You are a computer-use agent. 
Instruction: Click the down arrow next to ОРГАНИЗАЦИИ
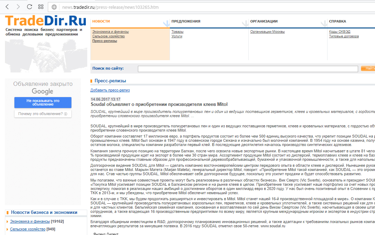point(324,24)
